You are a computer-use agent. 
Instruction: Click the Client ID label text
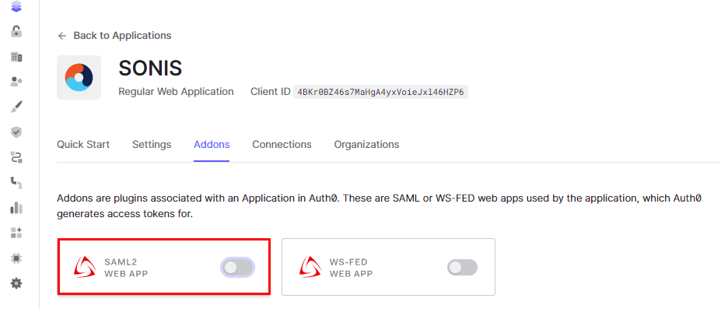[270, 92]
